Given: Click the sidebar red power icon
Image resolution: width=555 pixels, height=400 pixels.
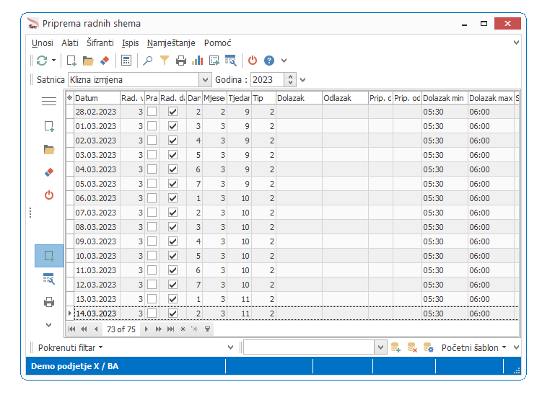Looking at the screenshot, I should pos(49,195).
